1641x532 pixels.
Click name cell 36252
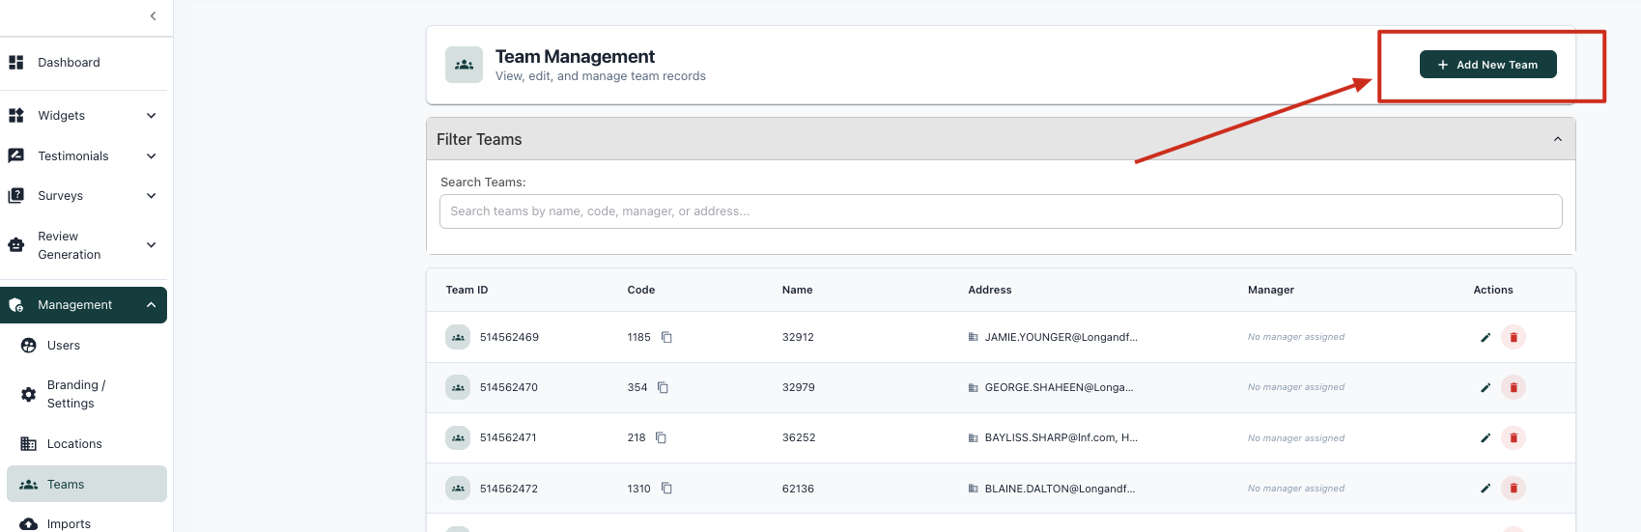[799, 437]
